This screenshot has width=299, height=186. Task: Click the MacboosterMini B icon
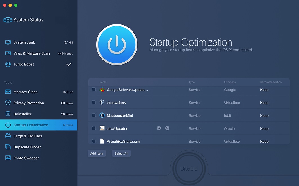click(x=102, y=115)
